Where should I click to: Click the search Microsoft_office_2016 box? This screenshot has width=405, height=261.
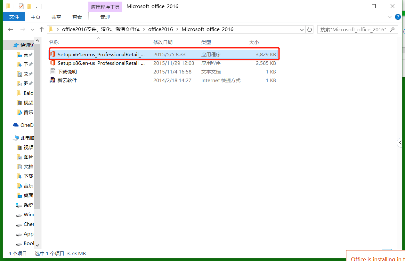pyautogui.click(x=358, y=29)
